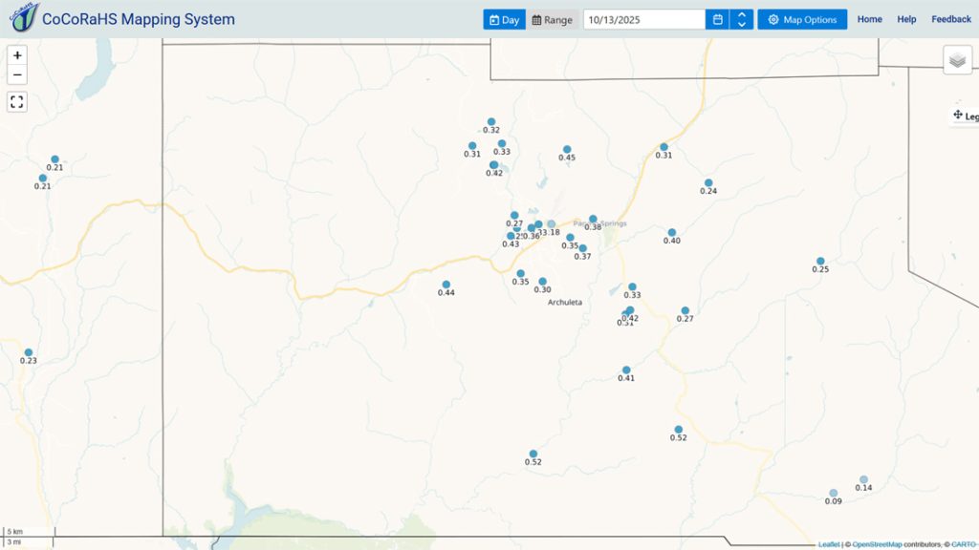Screen dimensions: 979x550
Task: Step the date with up/down arrows
Action: [x=742, y=19]
